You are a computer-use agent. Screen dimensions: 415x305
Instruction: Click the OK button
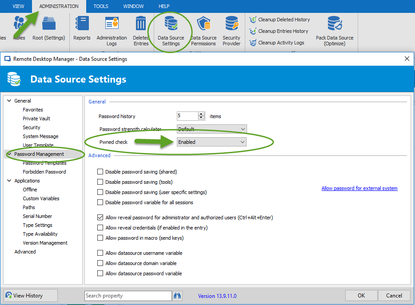pyautogui.click(x=361, y=296)
